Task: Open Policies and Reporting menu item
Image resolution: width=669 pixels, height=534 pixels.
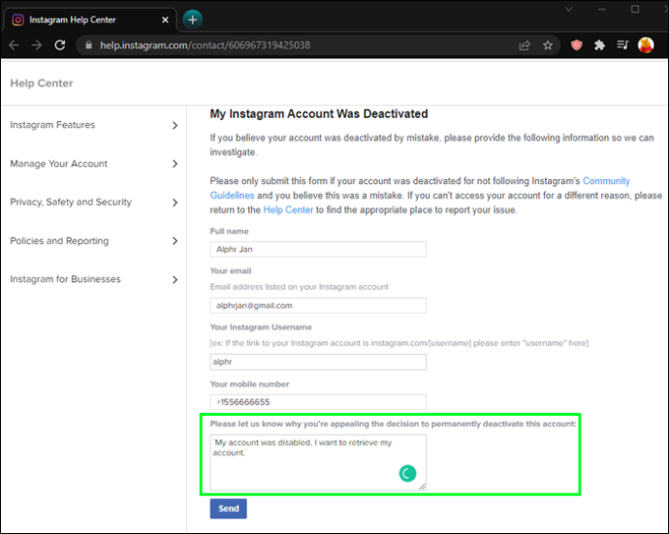Action: tap(59, 241)
